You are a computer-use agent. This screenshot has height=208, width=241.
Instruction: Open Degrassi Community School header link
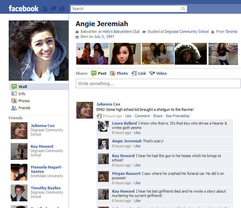[186, 32]
